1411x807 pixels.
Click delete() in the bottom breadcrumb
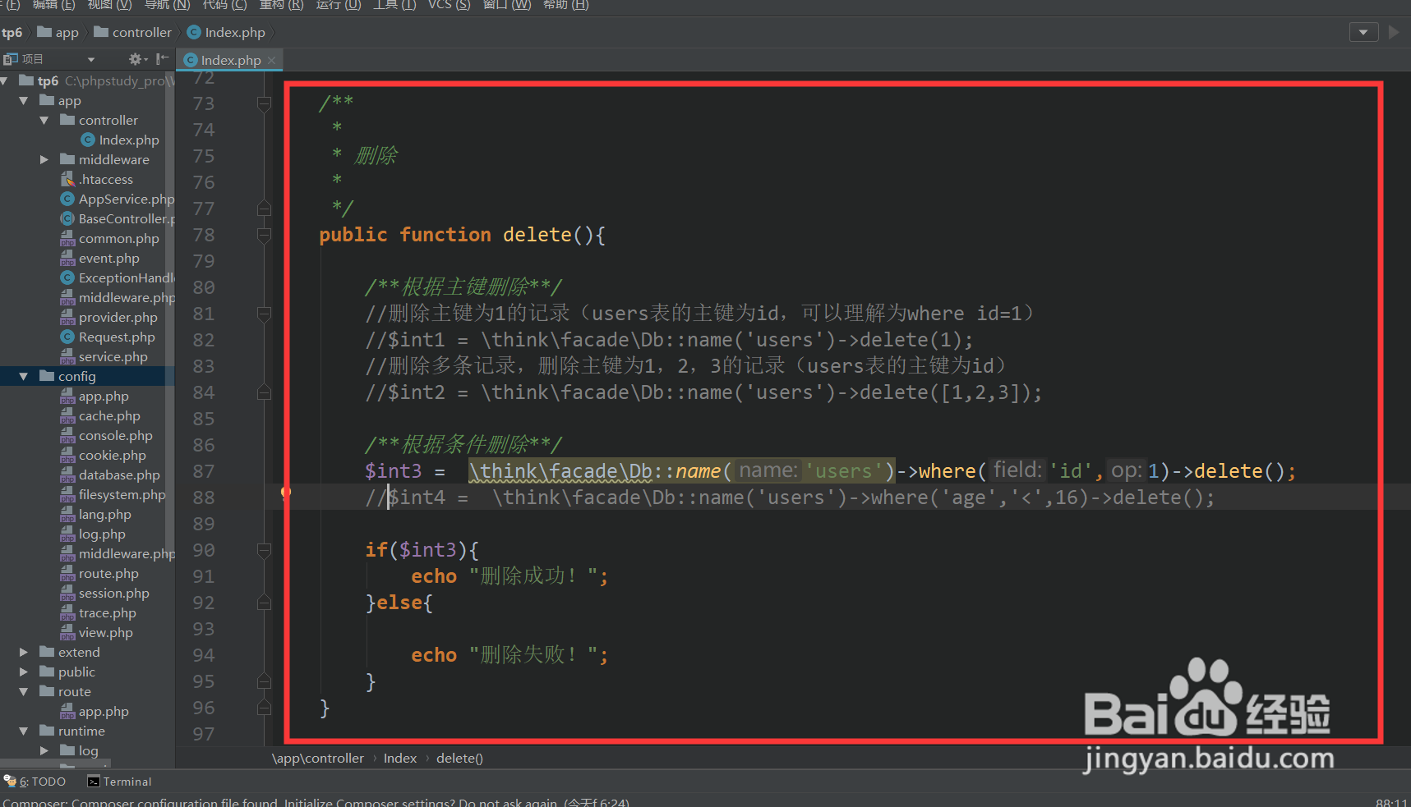point(459,758)
